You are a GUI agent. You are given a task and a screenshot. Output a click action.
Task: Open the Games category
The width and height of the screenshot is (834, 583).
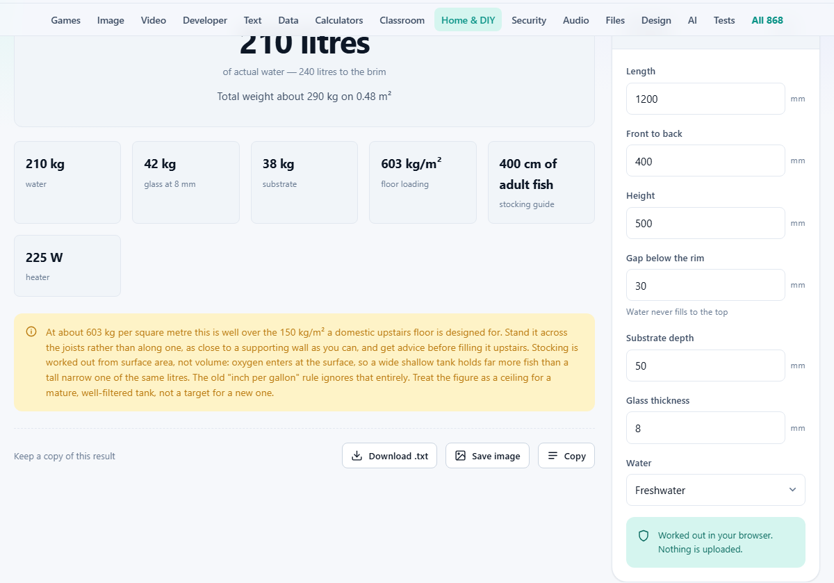tap(66, 20)
